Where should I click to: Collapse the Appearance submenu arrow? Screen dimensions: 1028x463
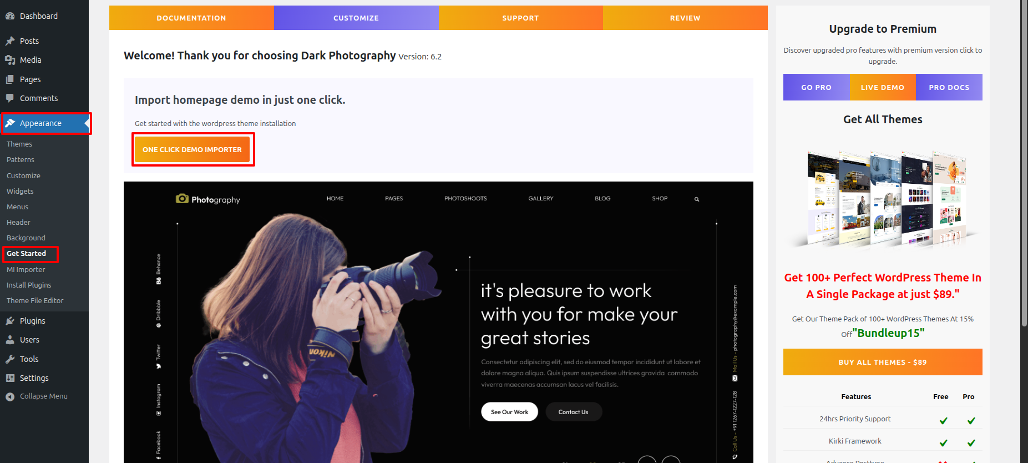click(87, 123)
